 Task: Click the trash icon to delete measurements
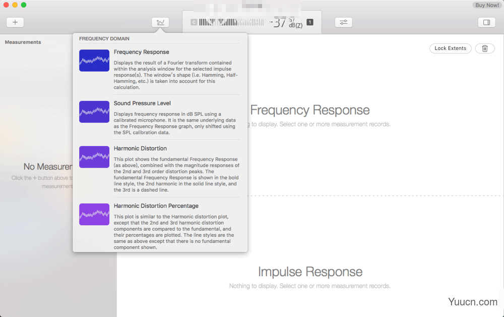click(484, 48)
